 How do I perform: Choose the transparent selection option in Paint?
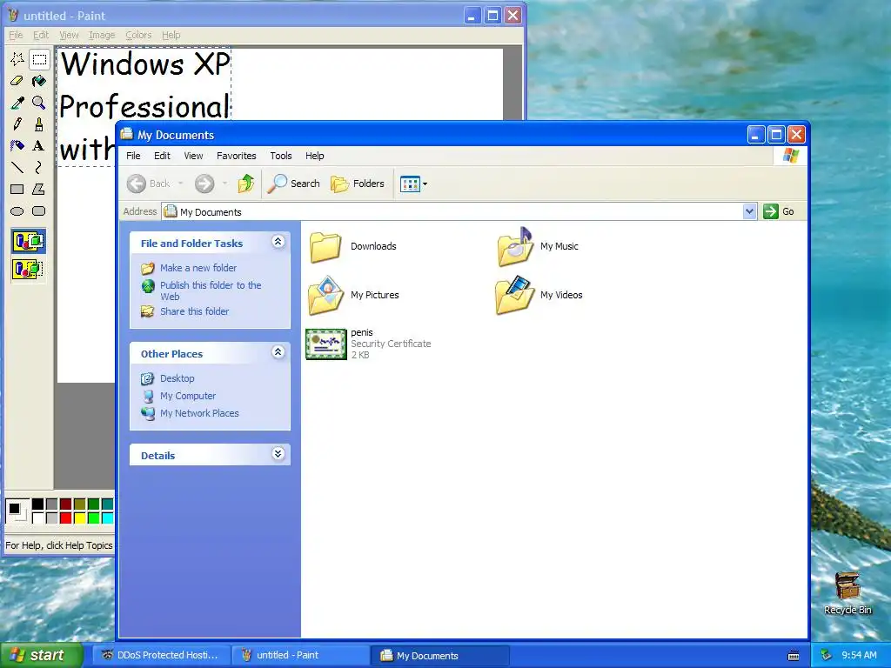29,269
